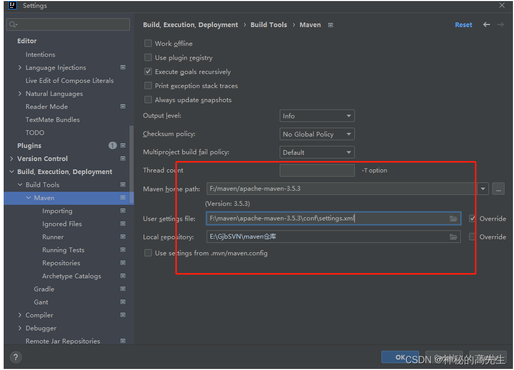Click project-level icon next to Build Tools
This screenshot has width=514, height=370.
tap(123, 184)
